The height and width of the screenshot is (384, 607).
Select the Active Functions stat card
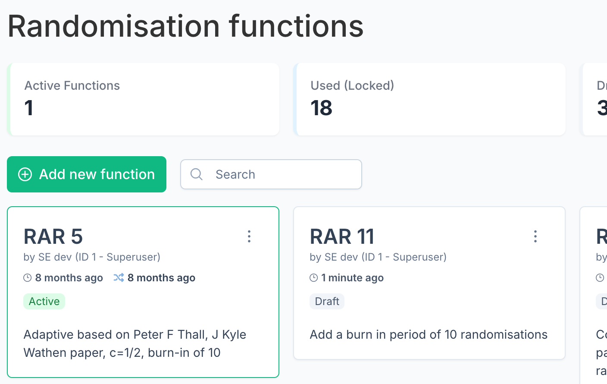(x=144, y=99)
